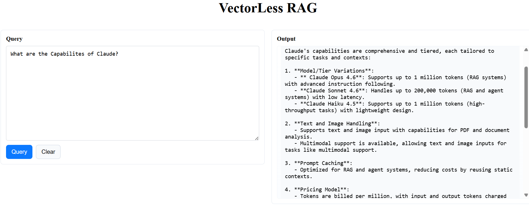
Task: Click the query textarea resize handle
Action: [257, 138]
